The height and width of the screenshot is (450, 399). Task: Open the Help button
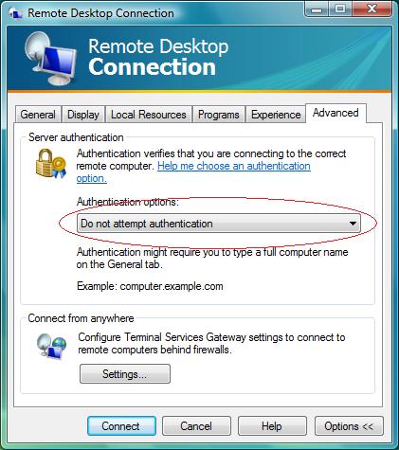click(x=272, y=426)
